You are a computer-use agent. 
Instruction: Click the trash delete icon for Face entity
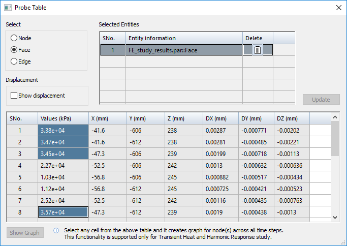click(258, 50)
